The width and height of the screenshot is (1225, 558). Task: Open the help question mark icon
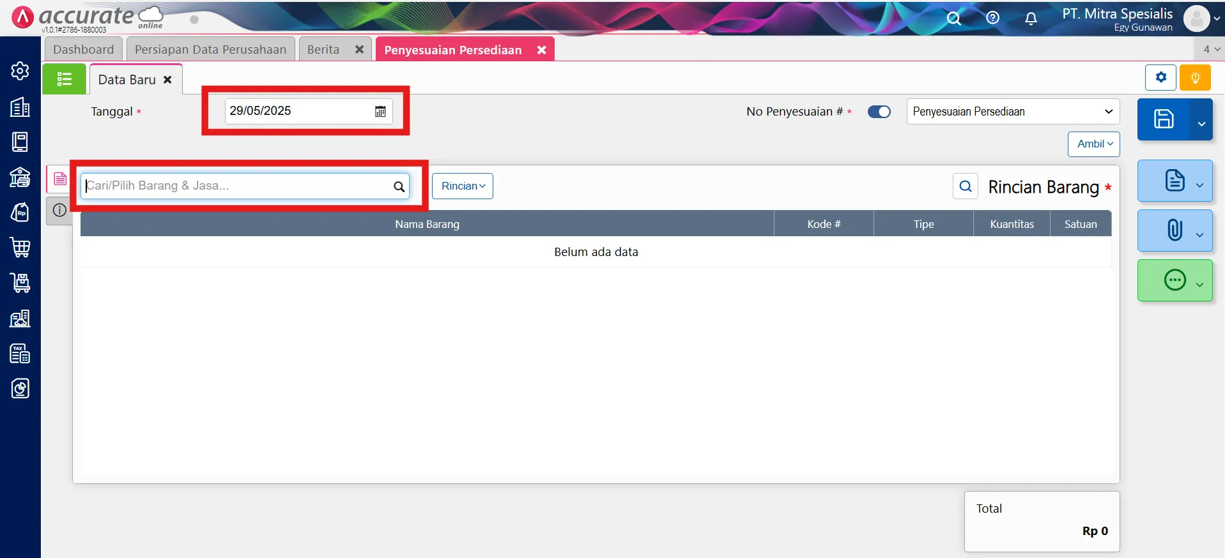(x=992, y=18)
